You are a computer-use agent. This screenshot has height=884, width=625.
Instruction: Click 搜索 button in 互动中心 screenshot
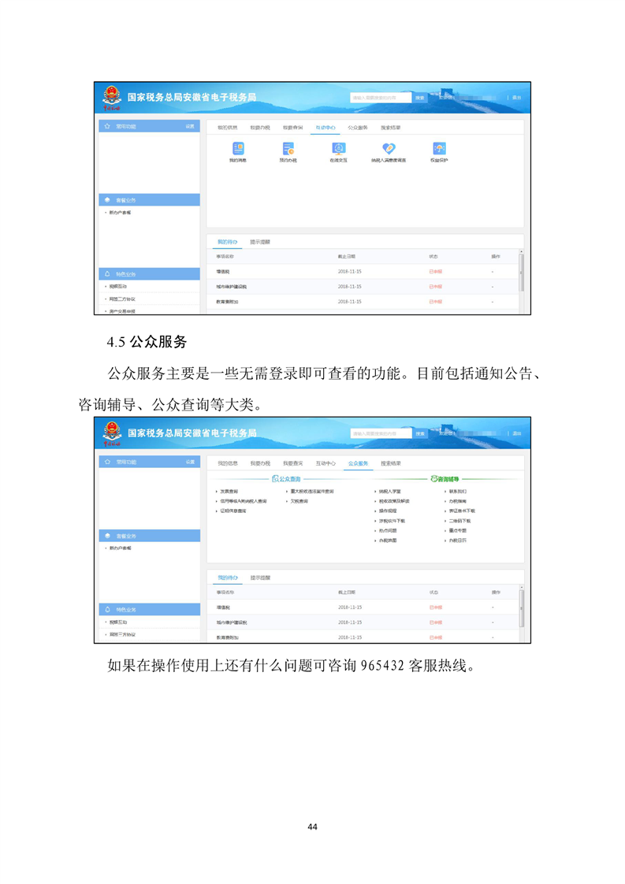419,98
